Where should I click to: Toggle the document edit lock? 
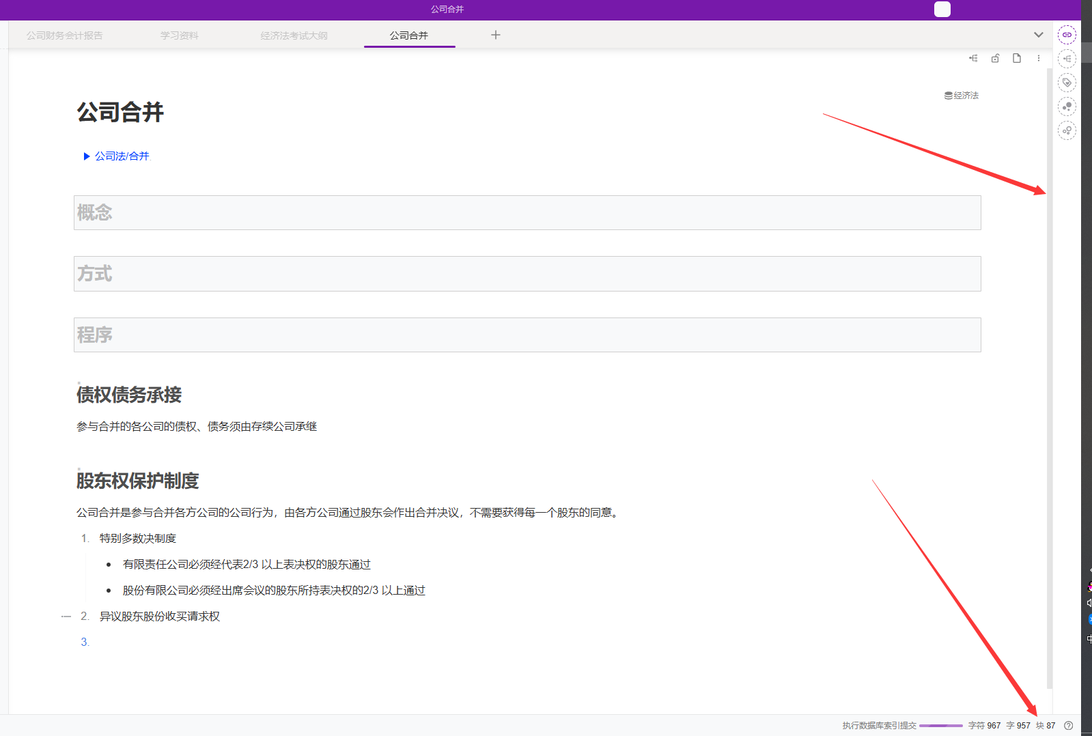995,58
